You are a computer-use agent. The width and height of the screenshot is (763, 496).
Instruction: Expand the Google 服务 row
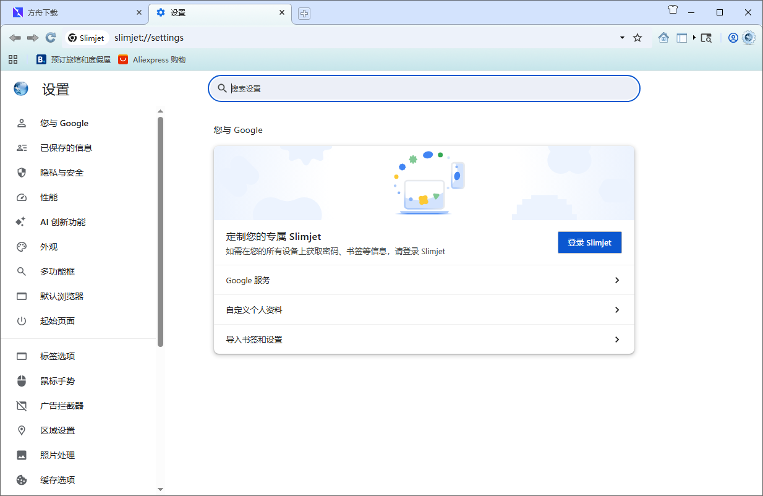424,280
